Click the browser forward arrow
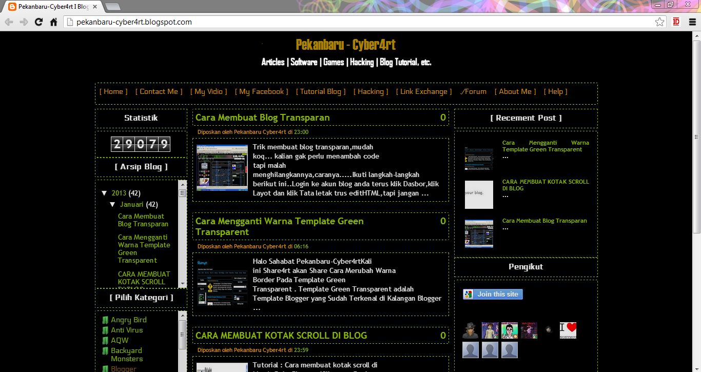This screenshot has height=372, width=701. (24, 22)
